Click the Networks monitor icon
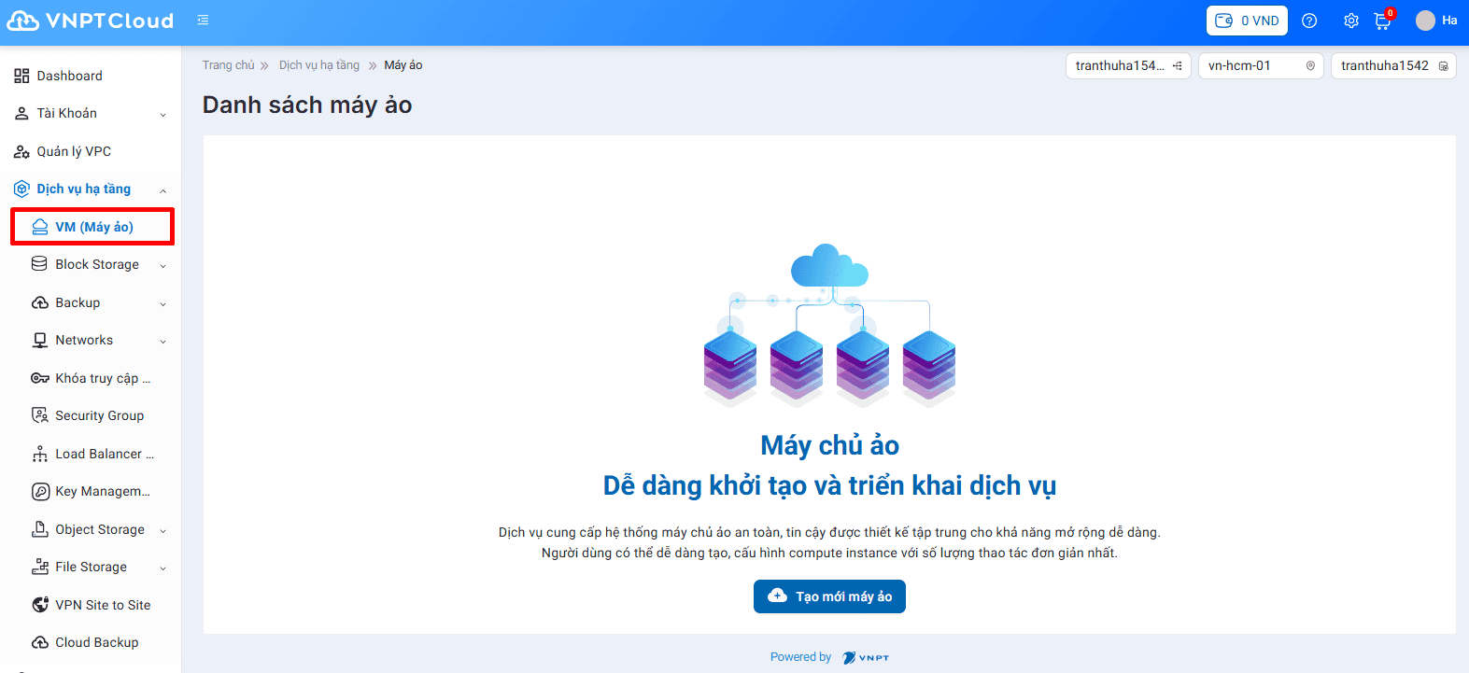The width and height of the screenshot is (1469, 673). coord(40,341)
